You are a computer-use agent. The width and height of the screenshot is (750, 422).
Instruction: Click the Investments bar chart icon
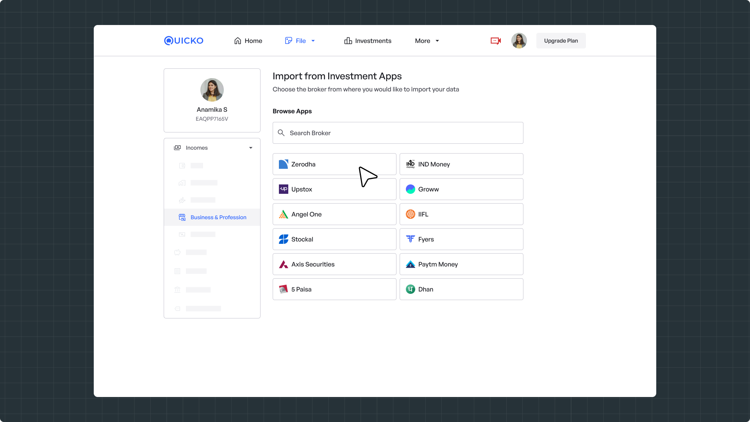[348, 41]
